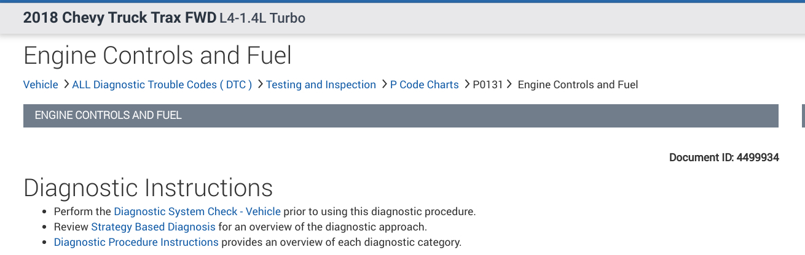
Task: Click the Diagnostic Instructions section heading
Action: click(148, 188)
